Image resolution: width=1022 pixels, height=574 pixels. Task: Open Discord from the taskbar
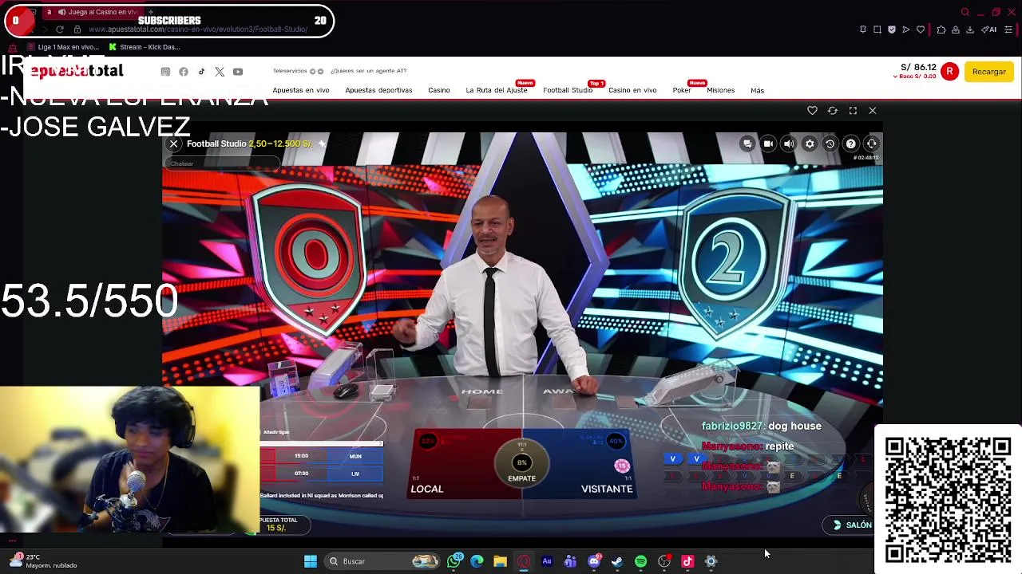(x=594, y=561)
